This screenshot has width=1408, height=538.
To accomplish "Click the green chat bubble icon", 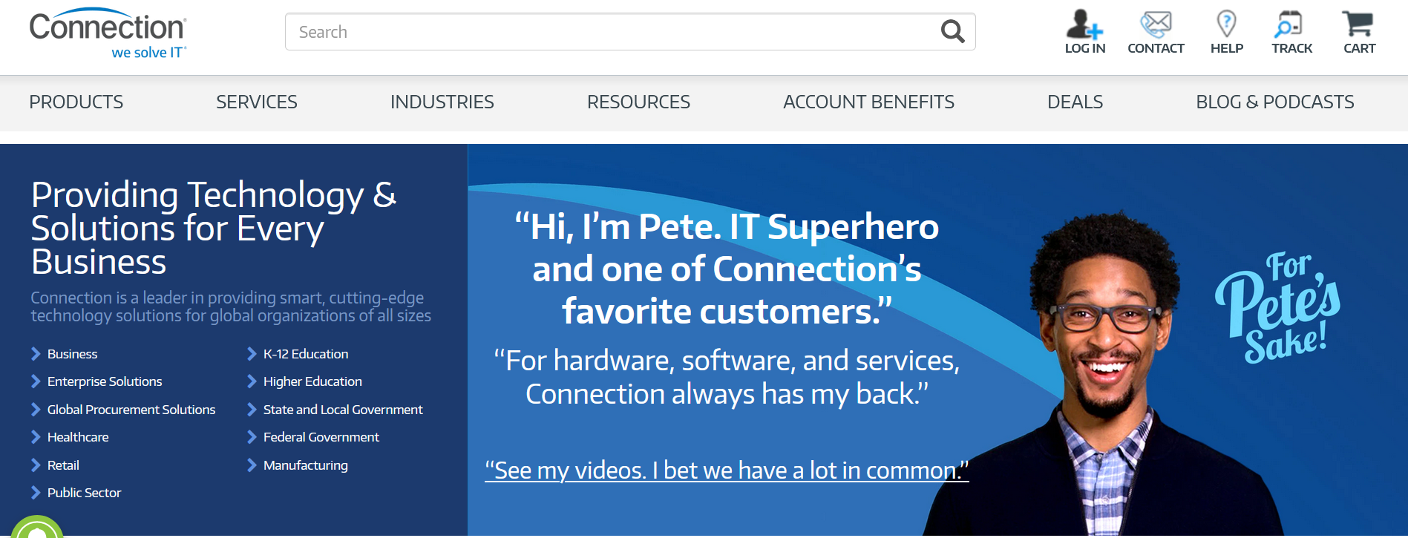I will [x=37, y=528].
